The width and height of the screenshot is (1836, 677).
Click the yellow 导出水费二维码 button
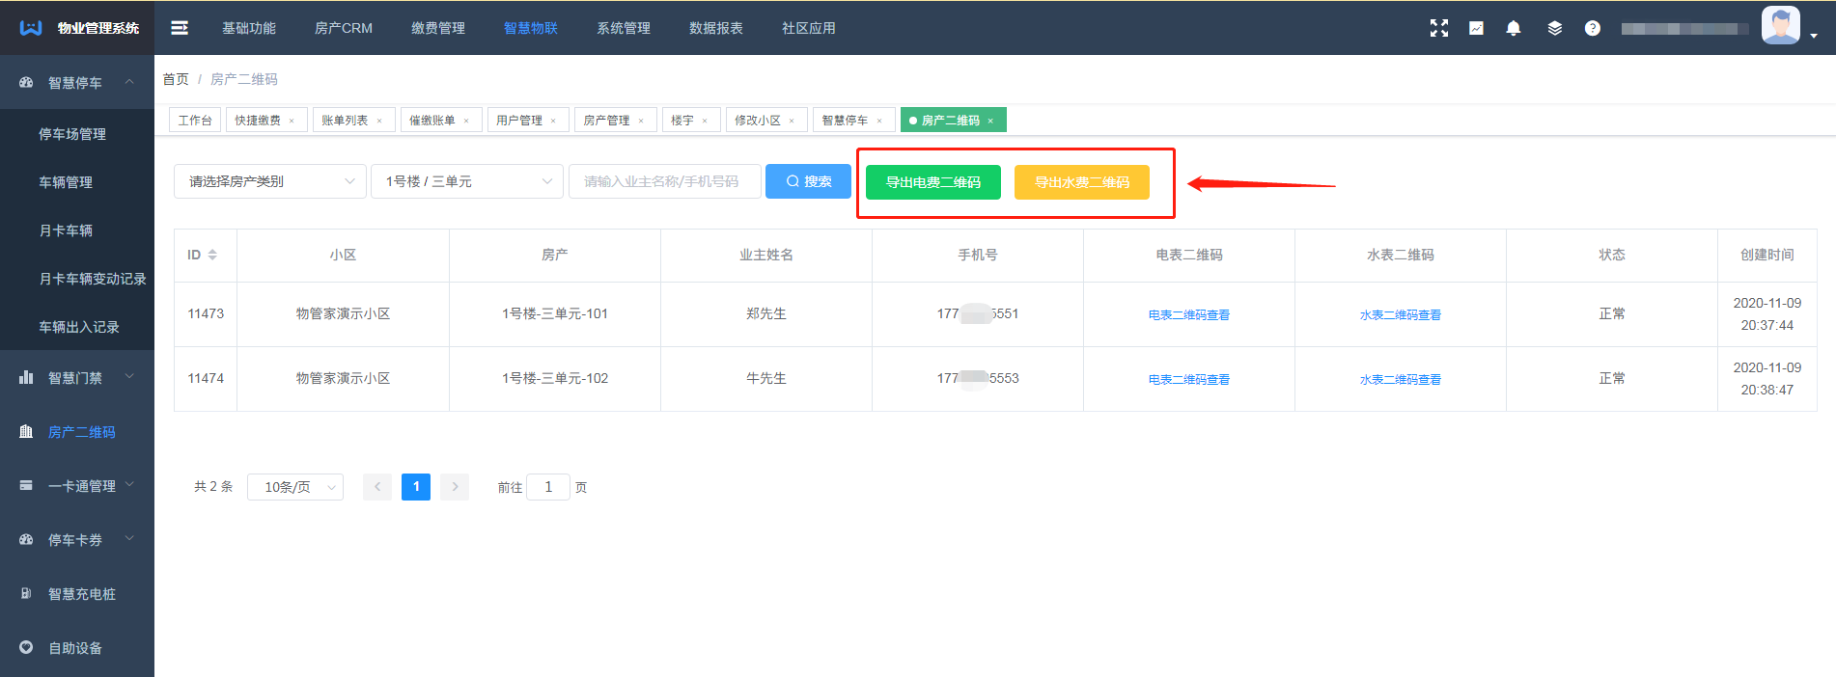coord(1081,182)
